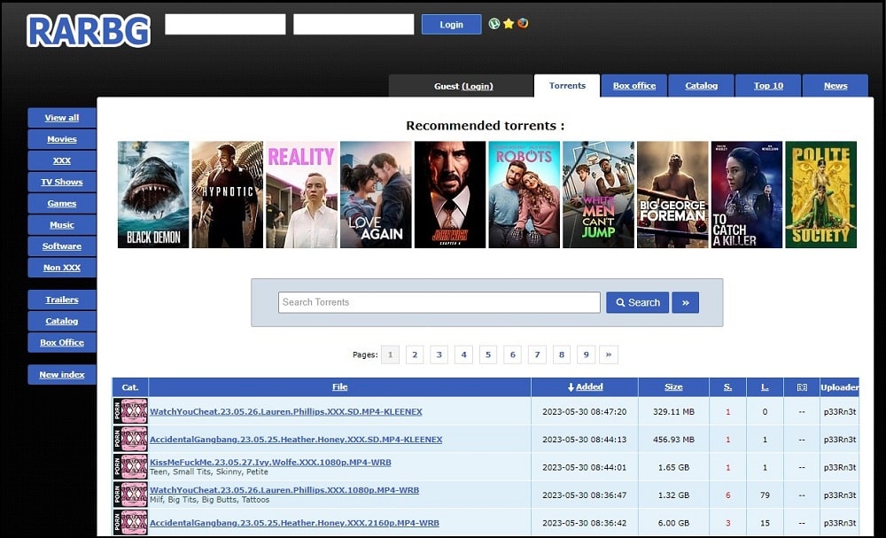The height and width of the screenshot is (538, 886).
Task: Click the Login link beside Guest
Action: [478, 86]
